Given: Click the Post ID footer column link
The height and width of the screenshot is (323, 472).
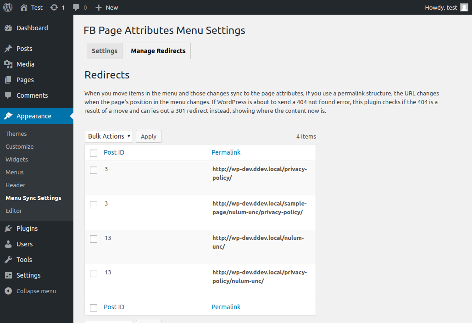Looking at the screenshot, I should (x=114, y=307).
